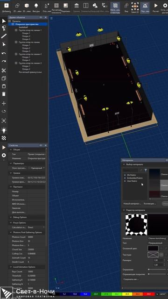Click the empty Текстура preview box
This screenshot has height=299, width=168.
click(153, 255)
